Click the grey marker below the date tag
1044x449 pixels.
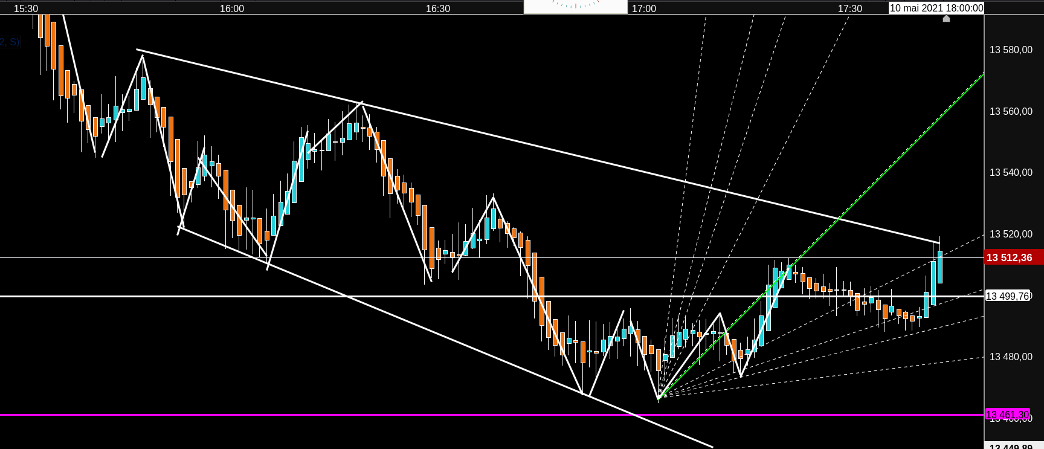point(946,19)
